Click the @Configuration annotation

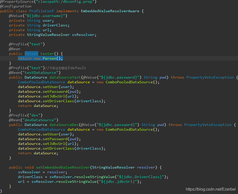(16, 6)
